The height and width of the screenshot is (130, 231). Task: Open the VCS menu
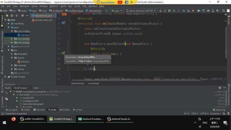(84, 6)
